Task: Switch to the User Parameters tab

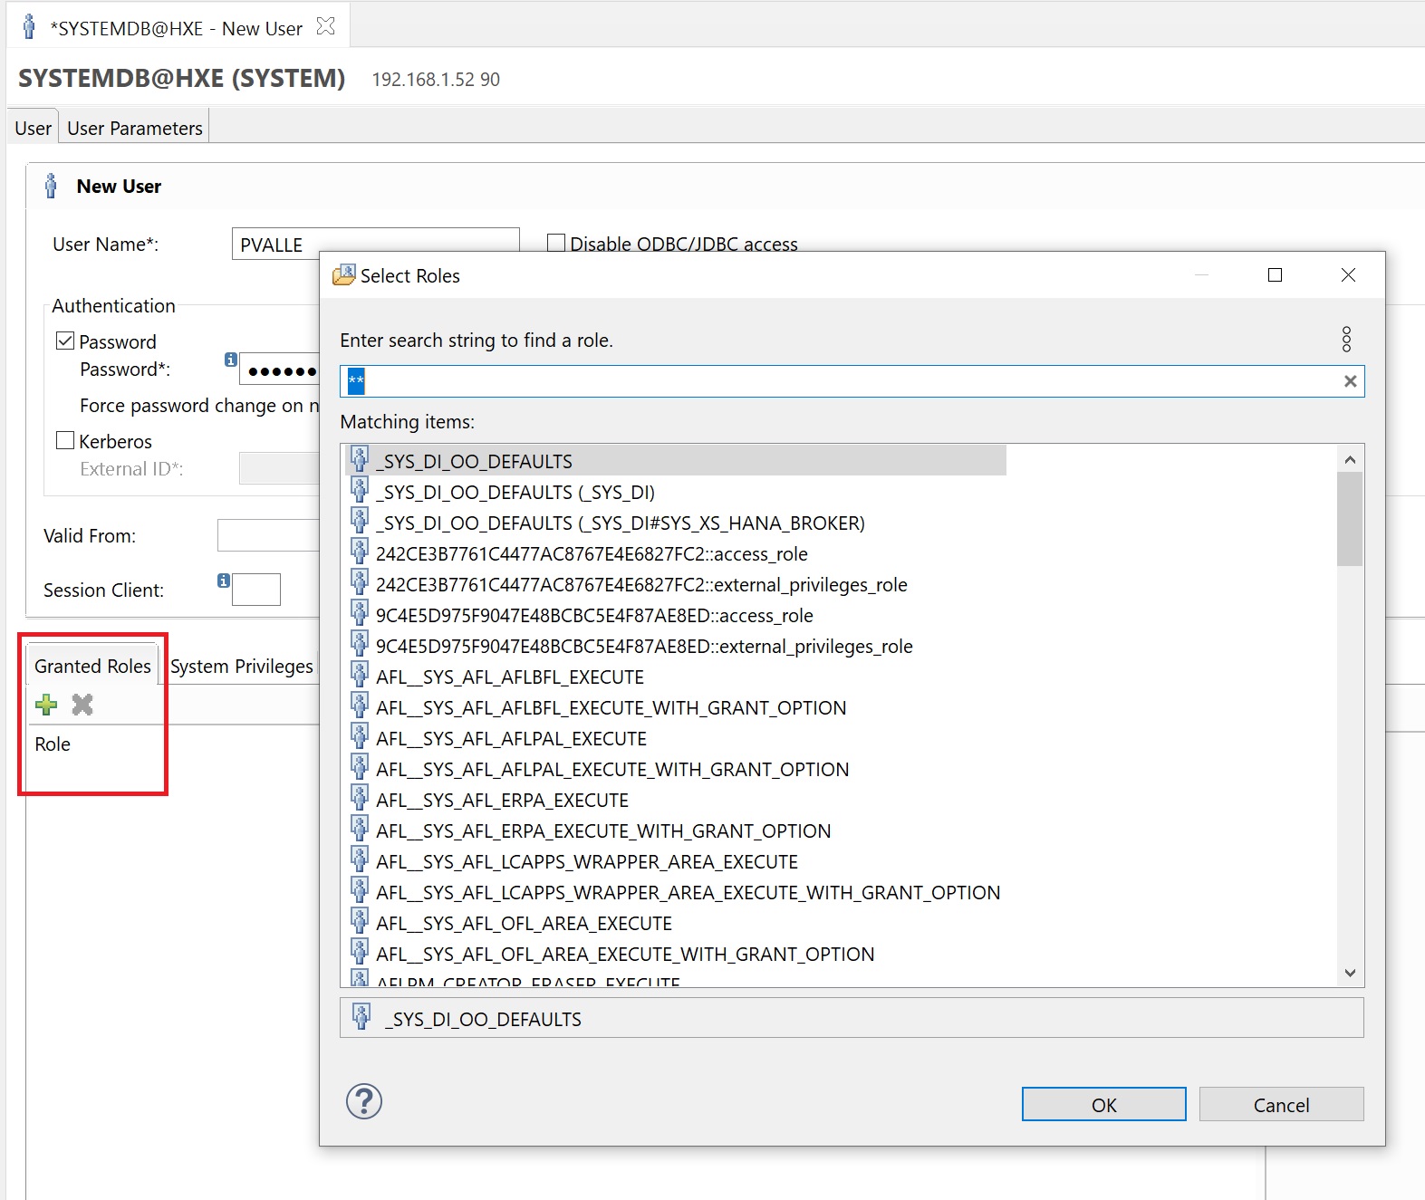Action: coord(135,129)
